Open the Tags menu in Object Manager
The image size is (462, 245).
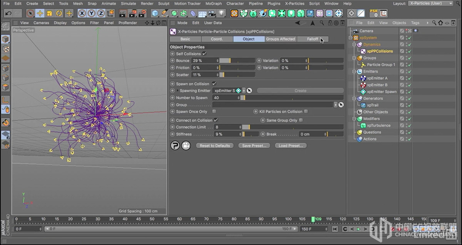tap(415, 23)
